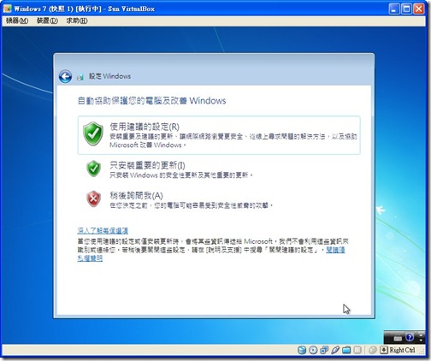Select 使用建議的設定(R) option
431x361 pixels.
[219, 135]
